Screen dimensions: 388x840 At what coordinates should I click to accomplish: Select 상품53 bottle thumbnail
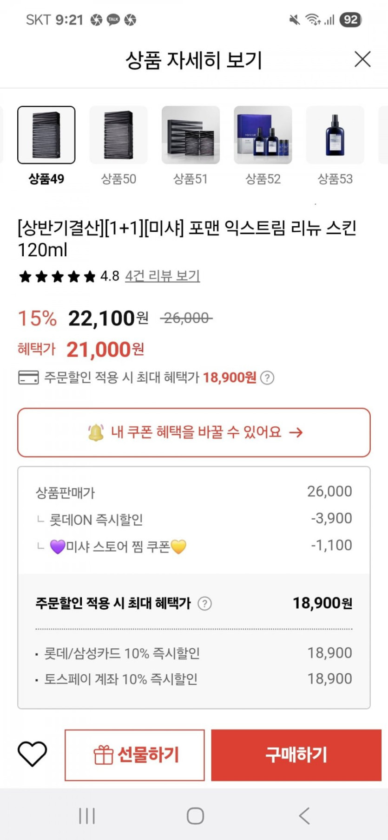tap(335, 135)
